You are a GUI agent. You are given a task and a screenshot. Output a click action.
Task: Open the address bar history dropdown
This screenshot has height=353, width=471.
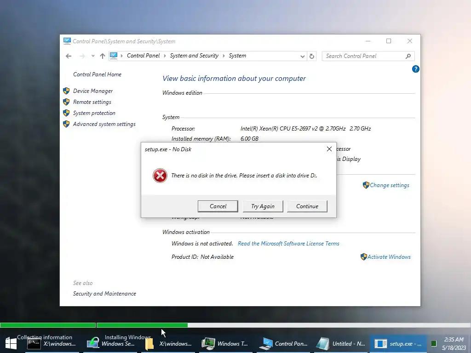tap(303, 57)
